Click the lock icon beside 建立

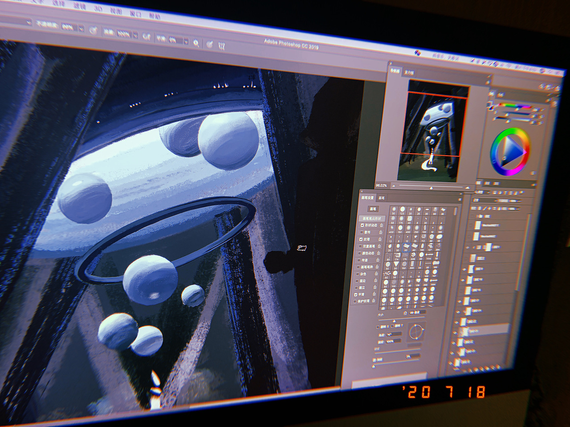tap(375, 287)
